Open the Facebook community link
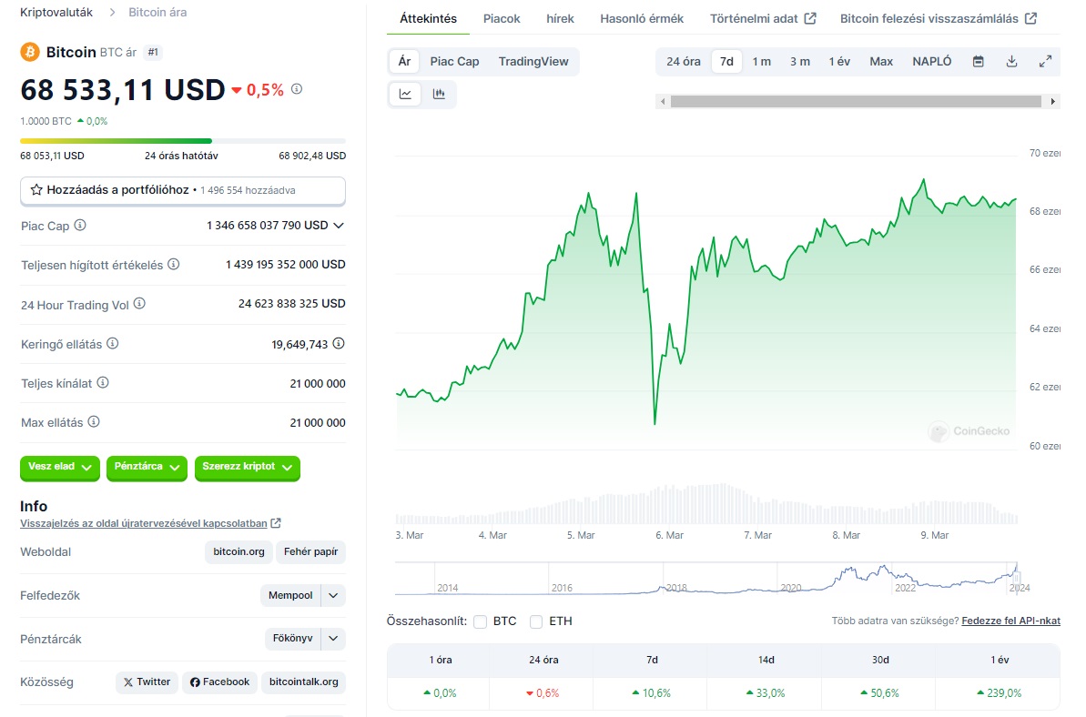Image resolution: width=1086 pixels, height=717 pixels. [219, 682]
